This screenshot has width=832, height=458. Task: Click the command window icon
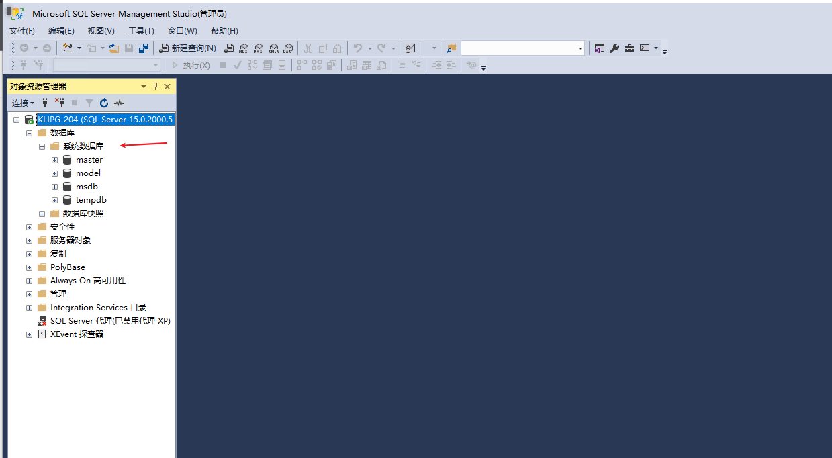645,48
